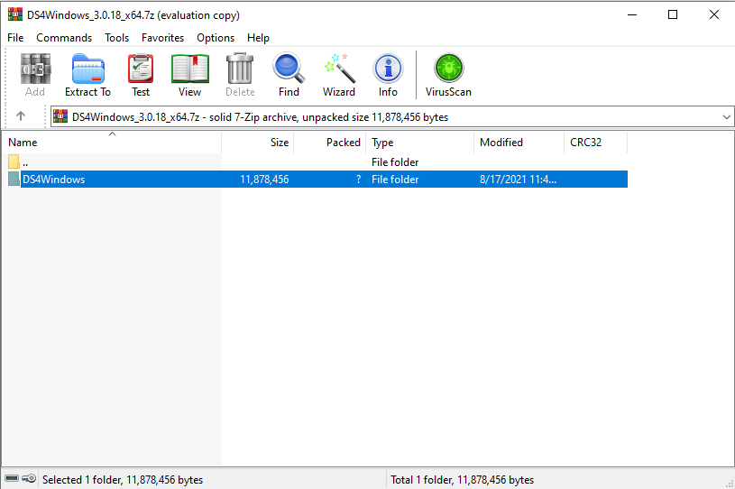Click the 8/17/2021 modified date cell

point(518,180)
